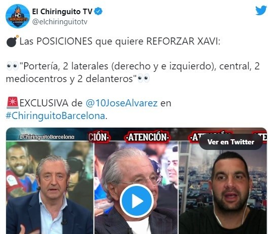The image size is (273, 234).
Task: Click the Twitter bird logo
Action: coord(261,11)
